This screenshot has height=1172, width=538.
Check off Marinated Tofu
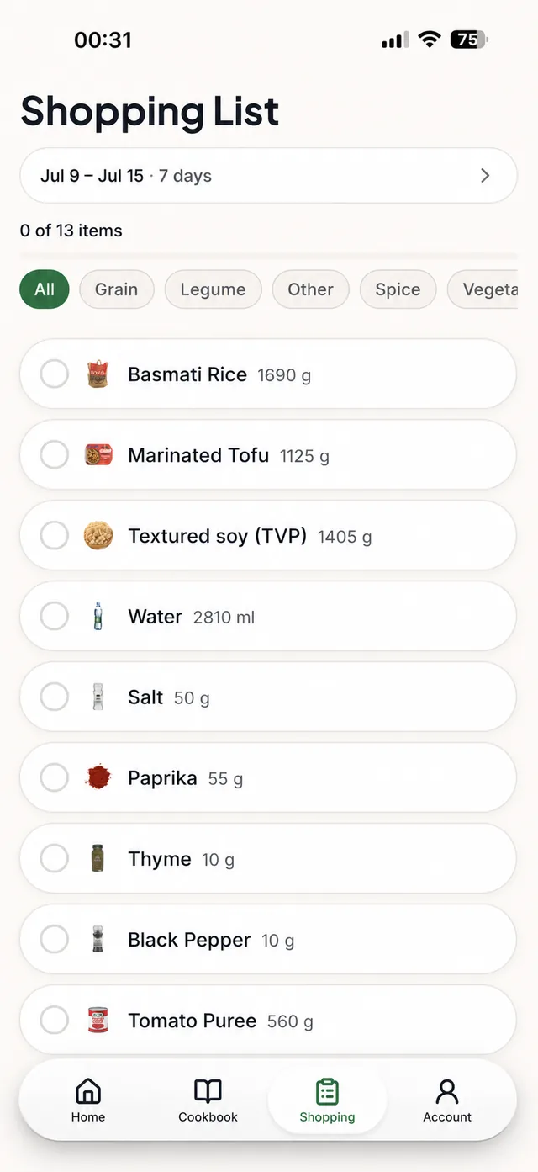[55, 455]
